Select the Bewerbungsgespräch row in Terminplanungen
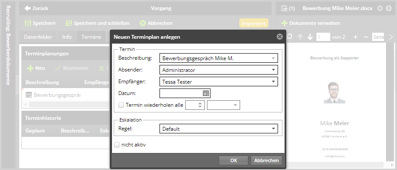Screen dimensions: 397x170 (66, 95)
